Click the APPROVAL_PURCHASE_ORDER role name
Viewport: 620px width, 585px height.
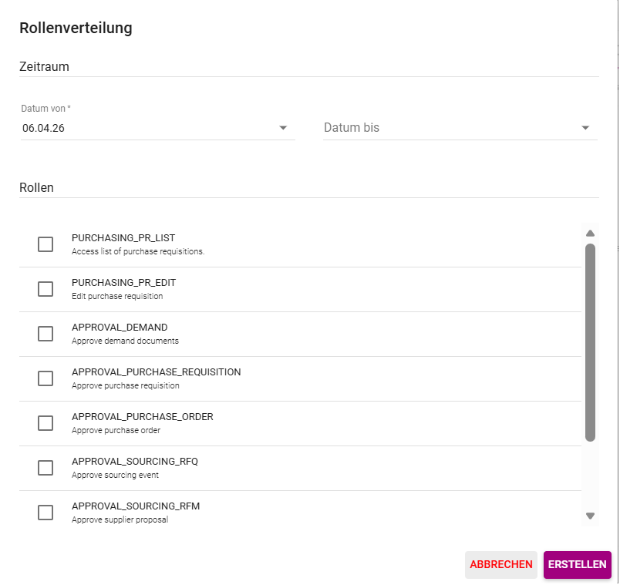pyautogui.click(x=143, y=417)
